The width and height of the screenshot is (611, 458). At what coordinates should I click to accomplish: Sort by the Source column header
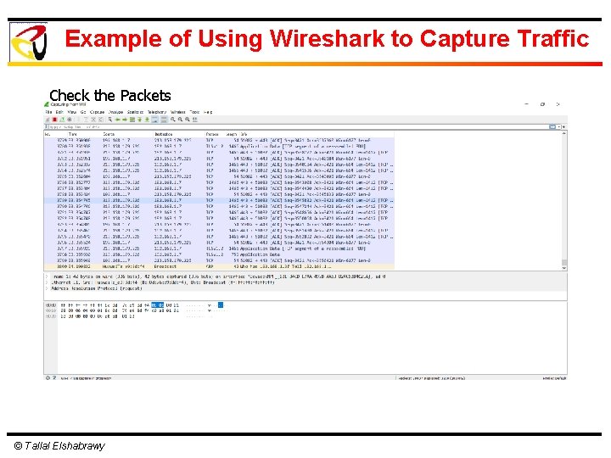(x=109, y=134)
